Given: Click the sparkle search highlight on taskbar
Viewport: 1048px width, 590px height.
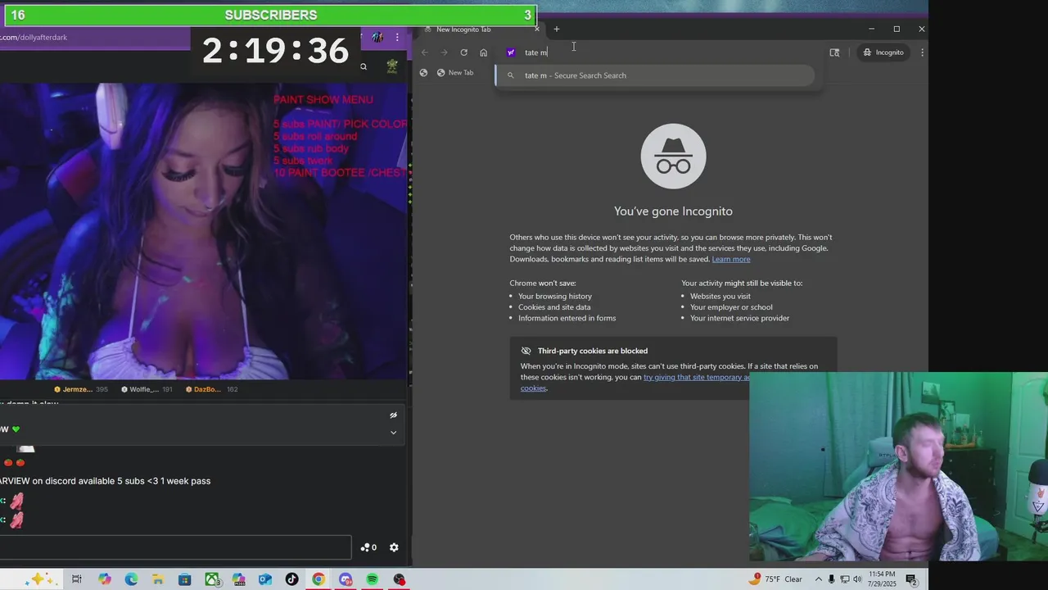Looking at the screenshot, I should click(x=39, y=579).
